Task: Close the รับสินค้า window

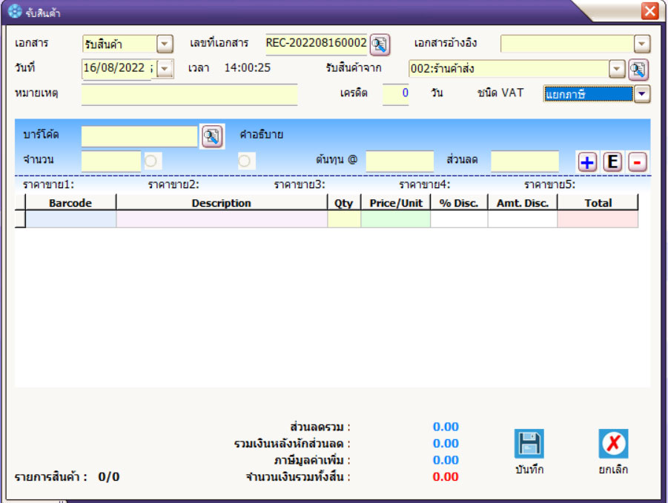Action: (x=649, y=11)
